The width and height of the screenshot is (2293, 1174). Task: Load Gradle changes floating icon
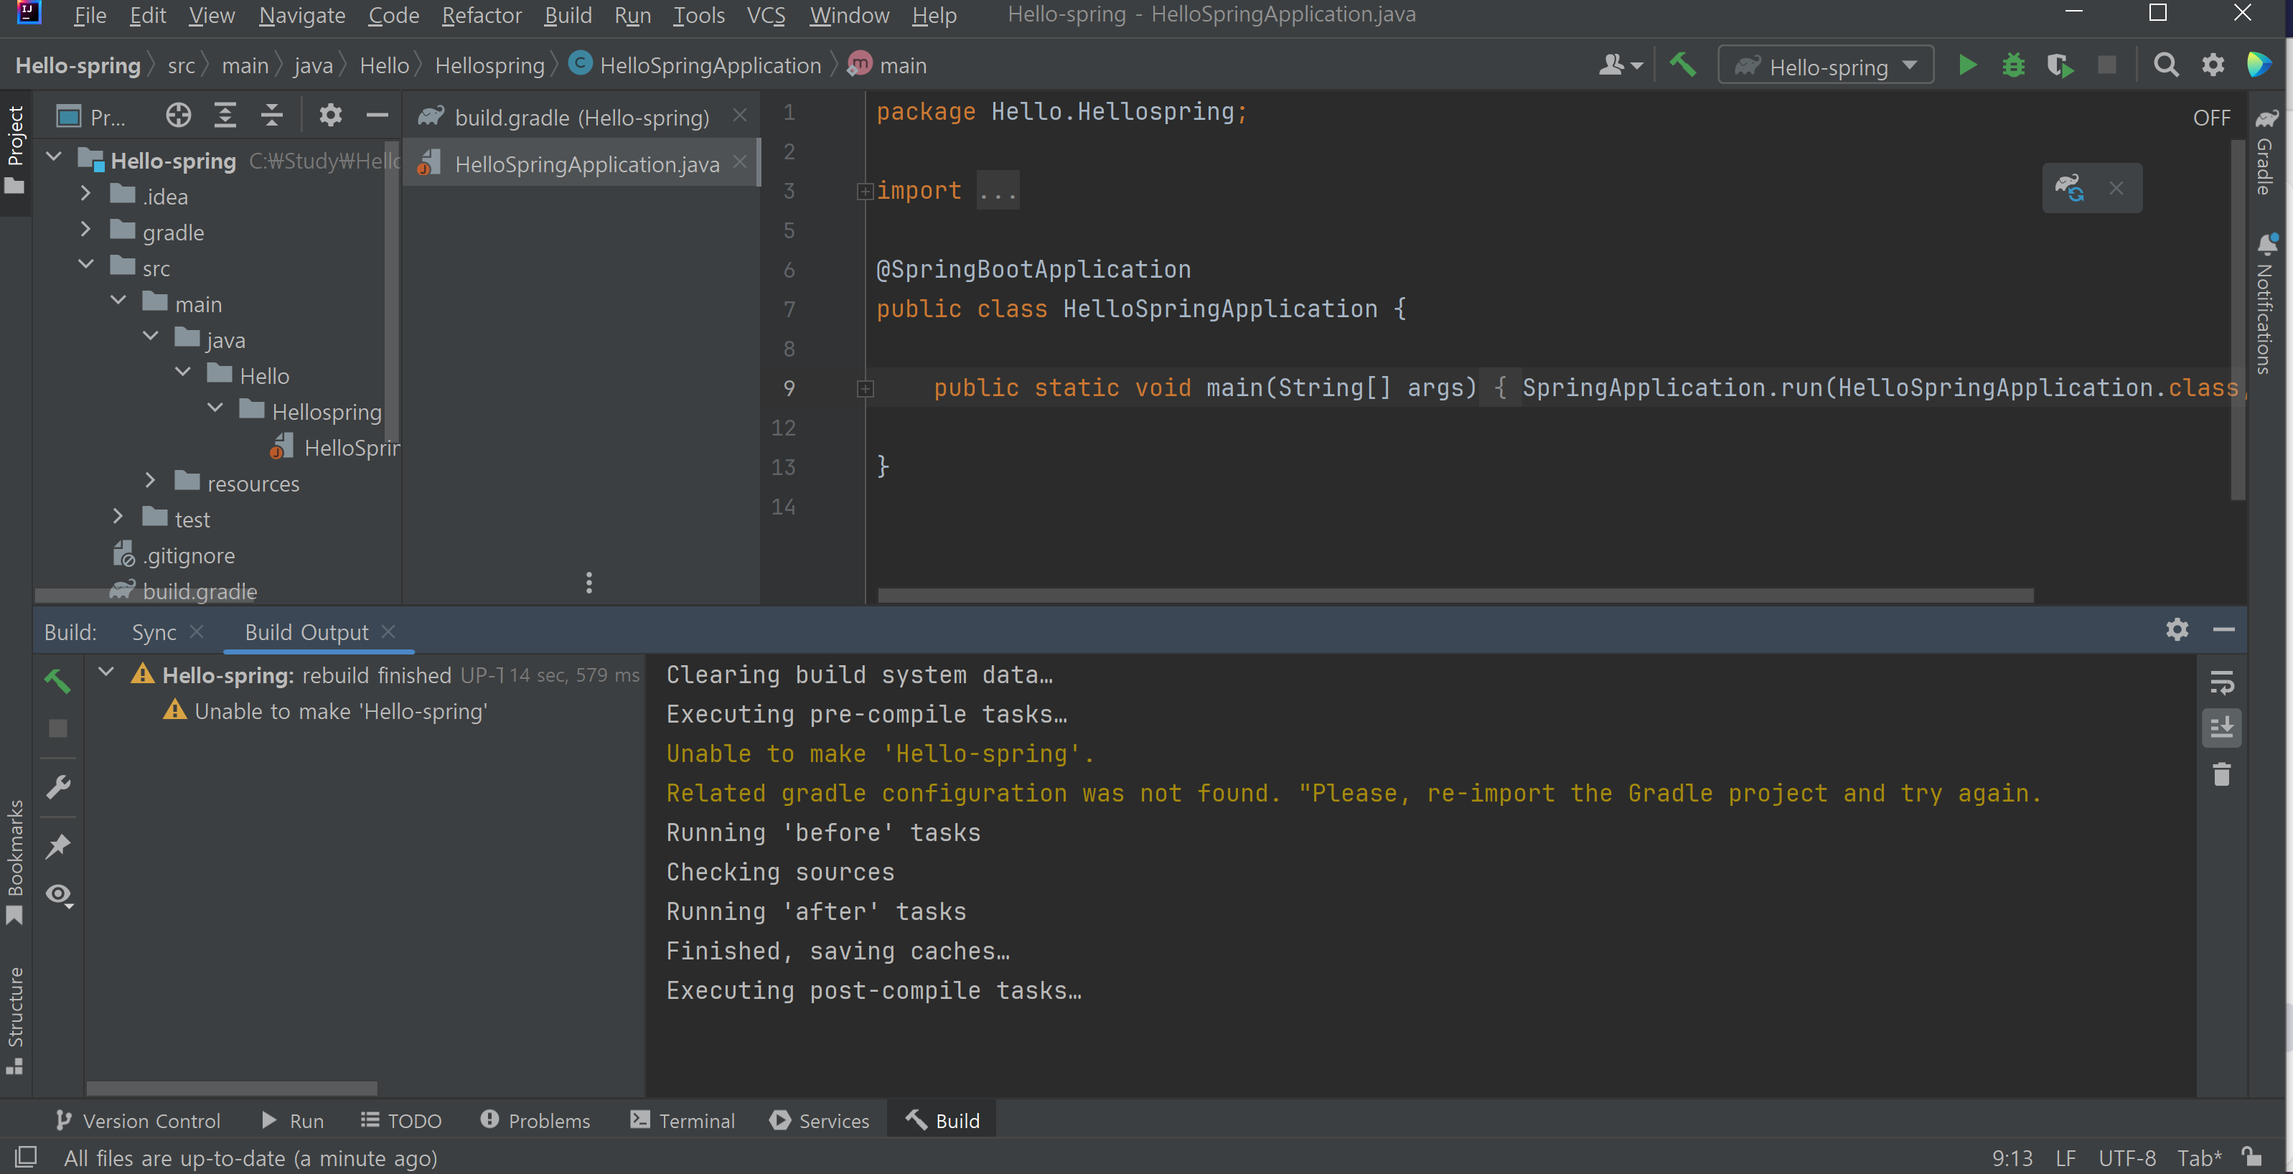coord(2068,188)
